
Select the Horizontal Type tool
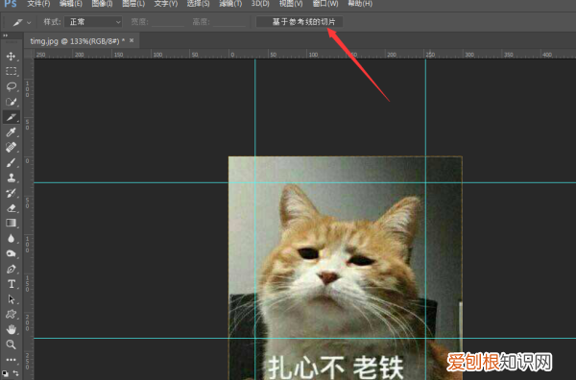(11, 284)
